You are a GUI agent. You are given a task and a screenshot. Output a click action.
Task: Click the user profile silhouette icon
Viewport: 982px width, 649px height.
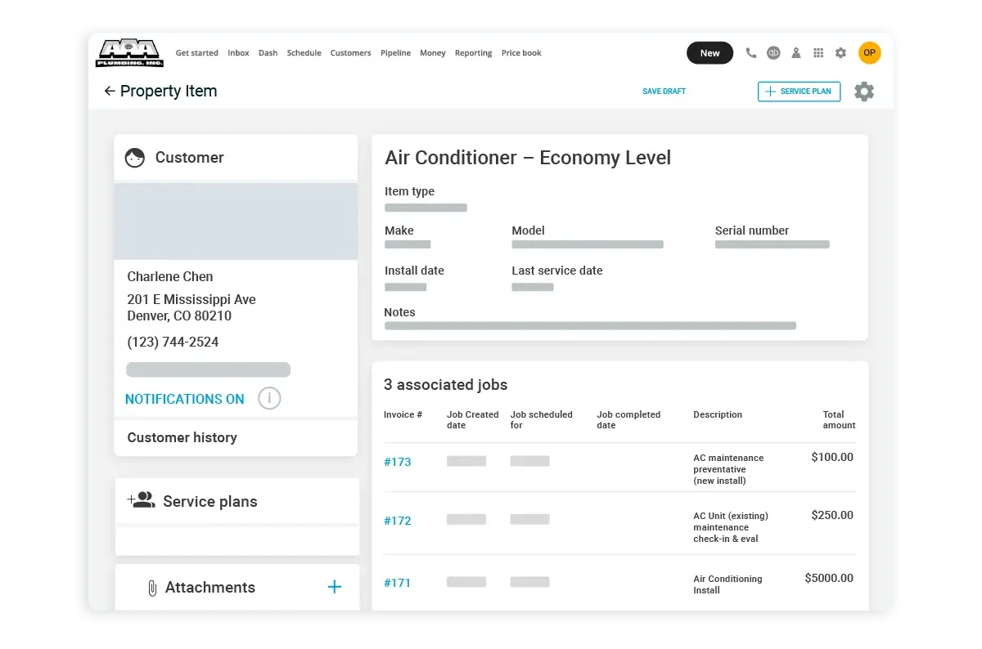[795, 53]
